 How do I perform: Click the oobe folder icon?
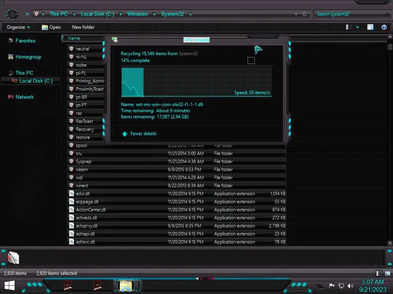point(71,65)
